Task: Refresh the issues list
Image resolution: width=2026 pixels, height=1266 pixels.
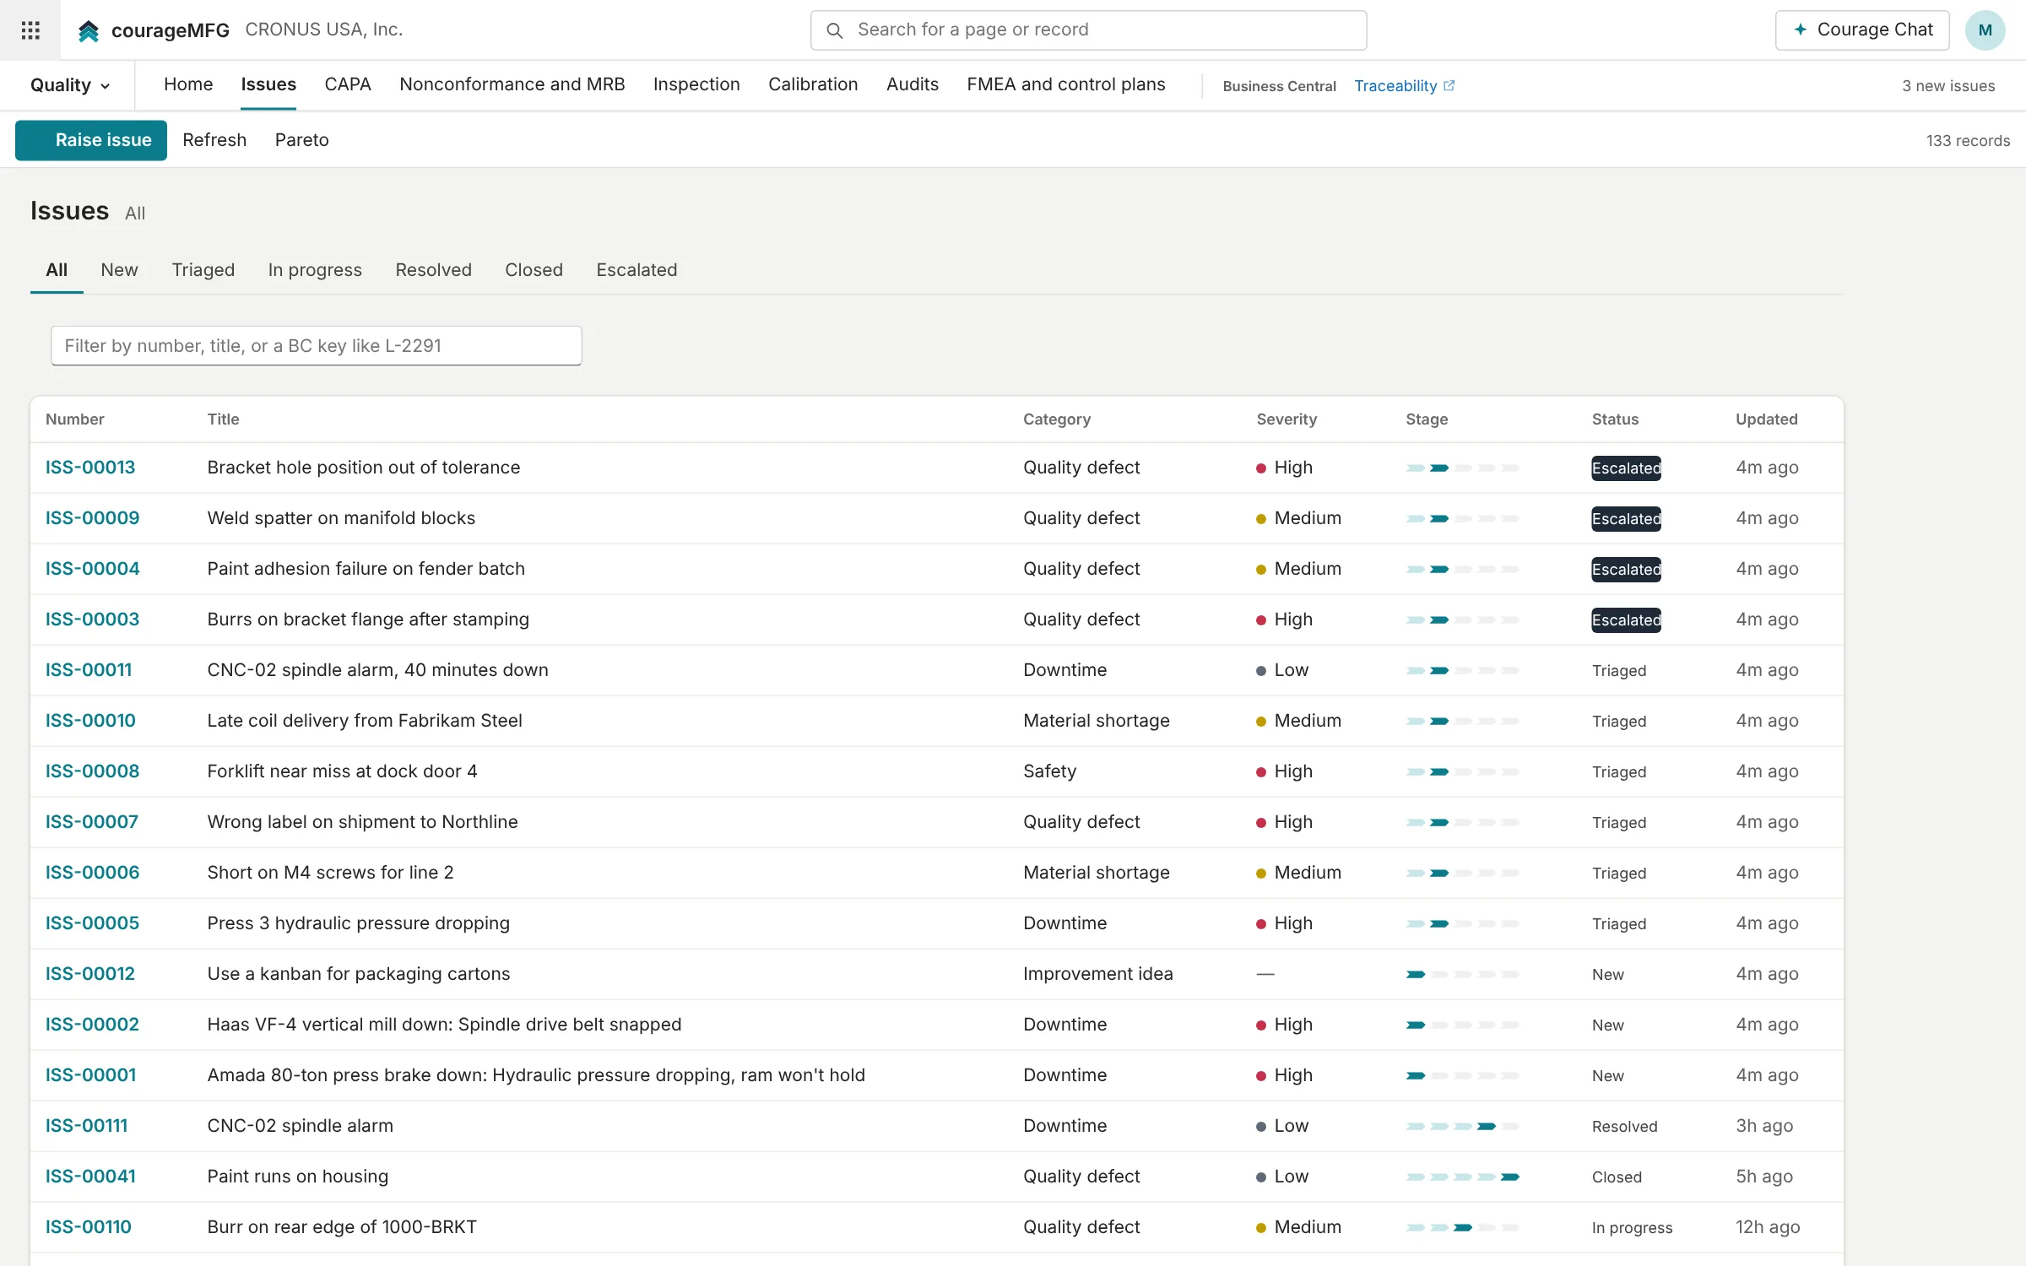Action: (x=214, y=140)
